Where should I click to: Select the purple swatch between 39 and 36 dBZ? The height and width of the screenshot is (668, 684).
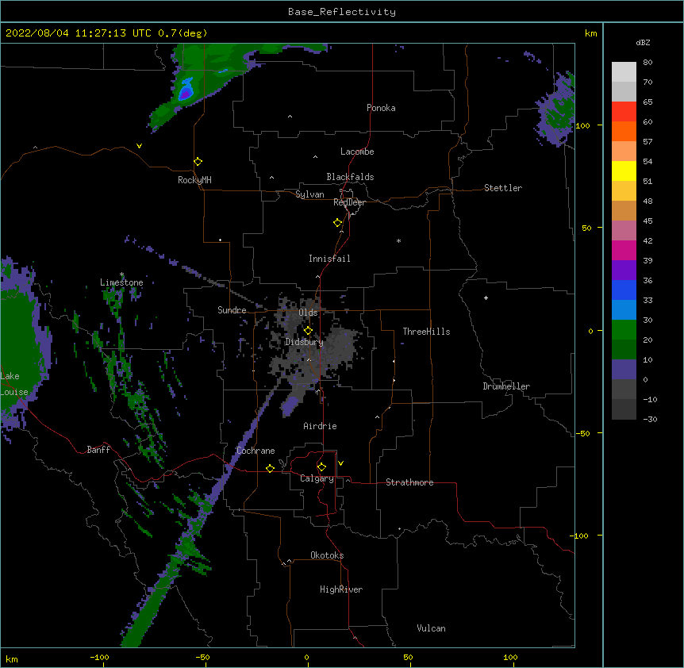pos(624,271)
